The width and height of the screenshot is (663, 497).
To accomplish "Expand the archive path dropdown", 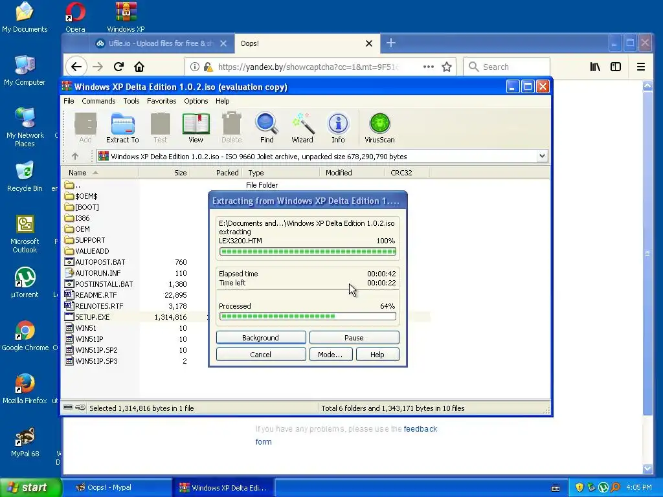I will tap(542, 157).
